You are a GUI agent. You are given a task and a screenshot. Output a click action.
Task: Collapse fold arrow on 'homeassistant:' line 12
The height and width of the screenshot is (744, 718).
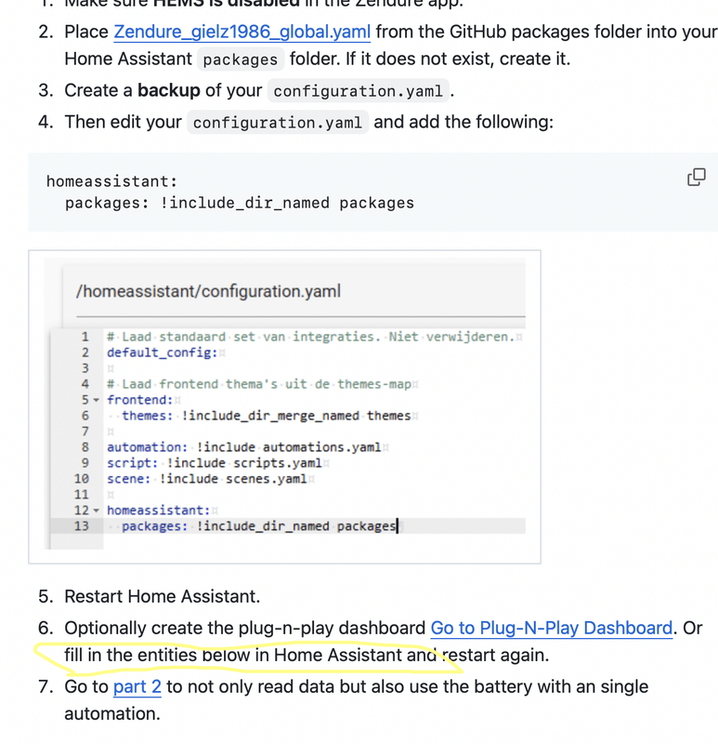pos(97,511)
